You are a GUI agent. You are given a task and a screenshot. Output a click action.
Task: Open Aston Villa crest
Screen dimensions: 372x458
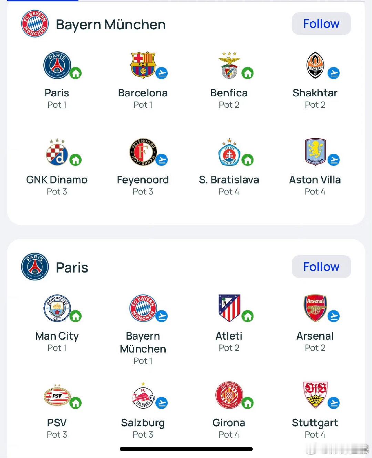(x=315, y=152)
